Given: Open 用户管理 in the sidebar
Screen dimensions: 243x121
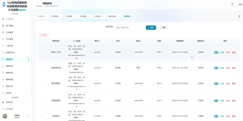Looking at the screenshot, I should click(9, 25).
